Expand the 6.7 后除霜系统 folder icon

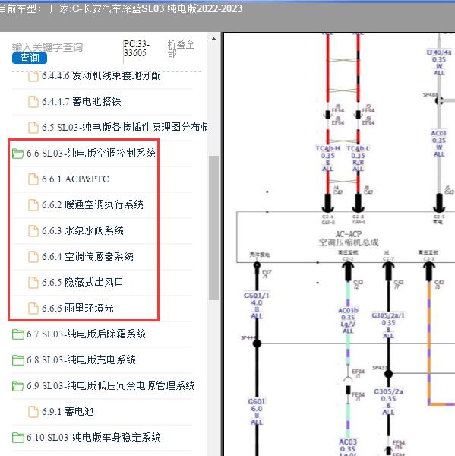pyautogui.click(x=17, y=334)
